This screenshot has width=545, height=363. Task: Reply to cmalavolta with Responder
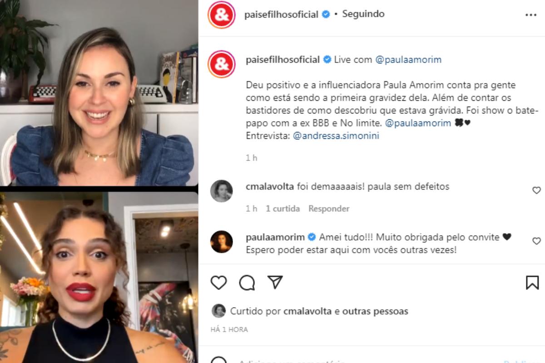[x=329, y=209]
